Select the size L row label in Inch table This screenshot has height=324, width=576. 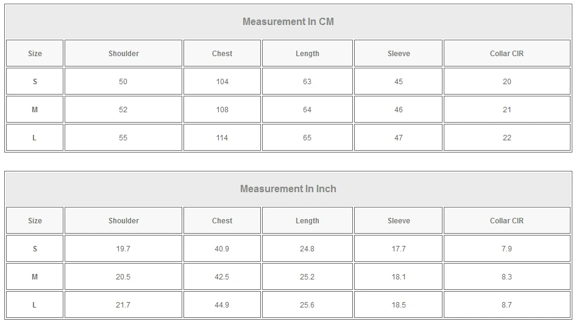35,304
